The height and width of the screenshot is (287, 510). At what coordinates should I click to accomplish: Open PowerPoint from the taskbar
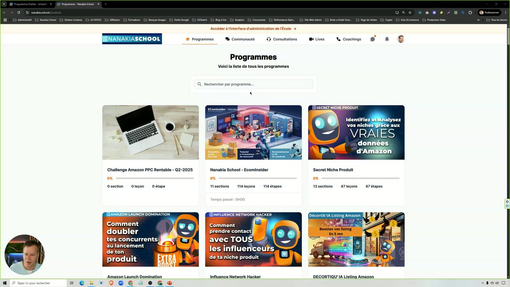pos(170,283)
